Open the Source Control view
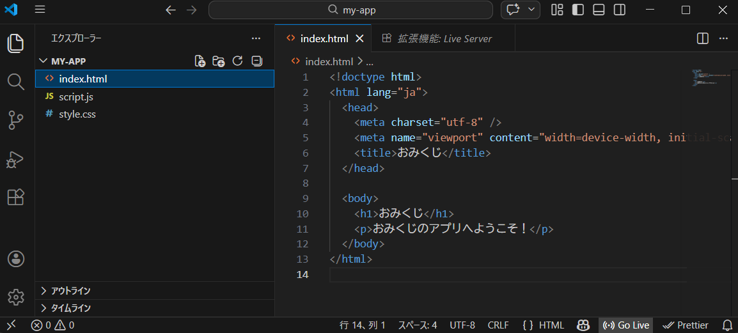This screenshot has width=738, height=333. click(15, 120)
